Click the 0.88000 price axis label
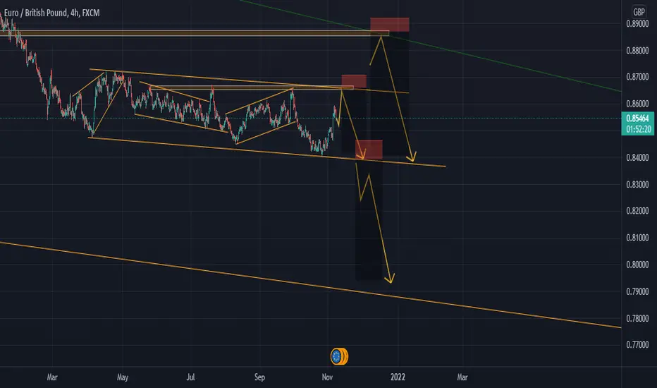 [x=637, y=51]
